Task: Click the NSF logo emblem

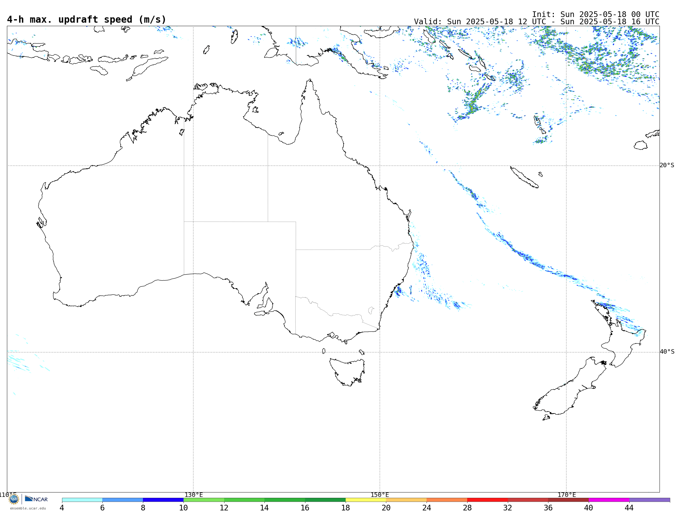Action: (x=14, y=499)
